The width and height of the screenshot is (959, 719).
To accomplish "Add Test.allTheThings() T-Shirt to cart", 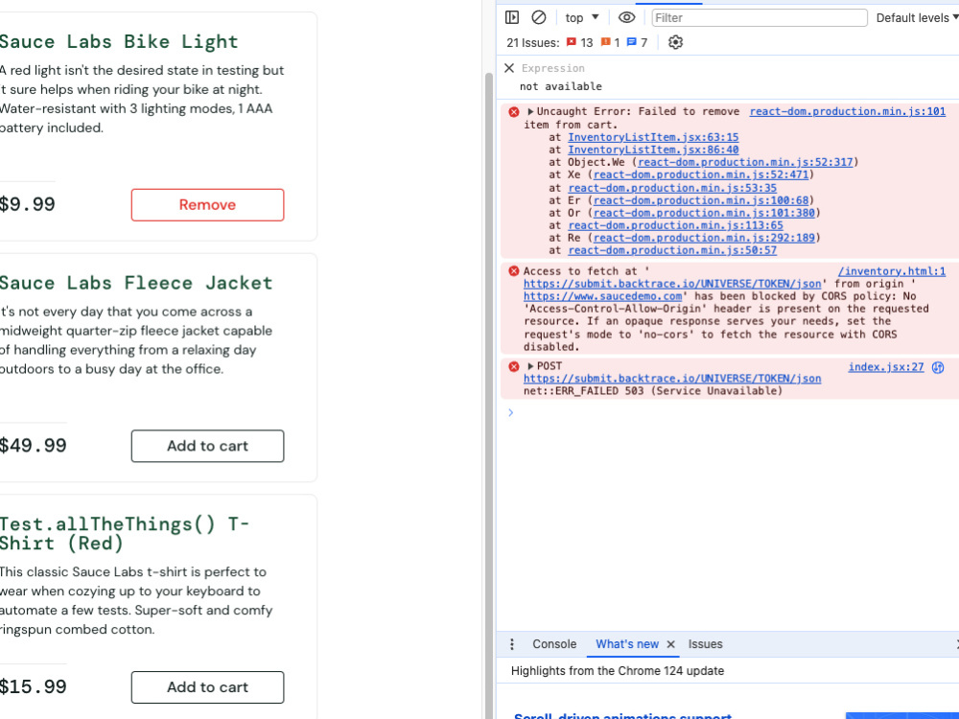I will pyautogui.click(x=207, y=687).
